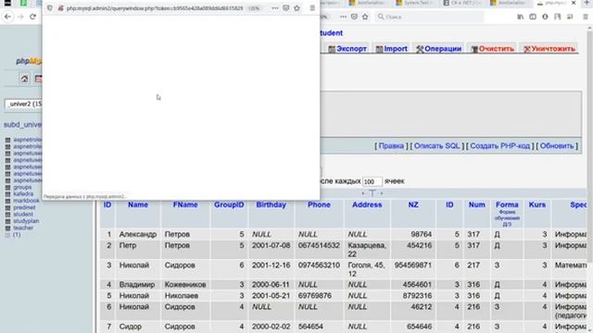593x333 pixels.
Task: Sort by Address column header
Action: 367,204
